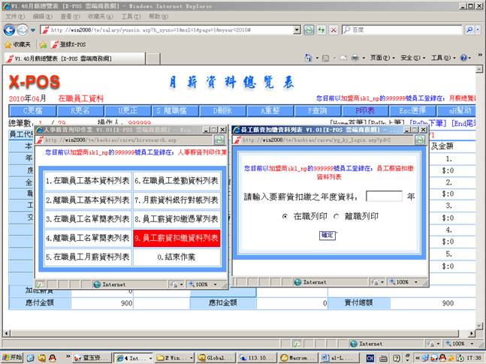Click 0.結束作業 to exit print menu
486x364 pixels.
(177, 257)
